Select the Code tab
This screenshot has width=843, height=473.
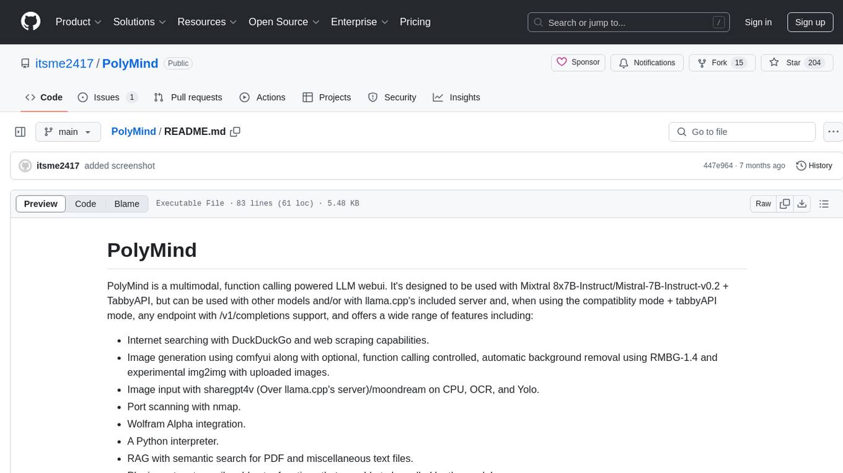pyautogui.click(x=44, y=97)
